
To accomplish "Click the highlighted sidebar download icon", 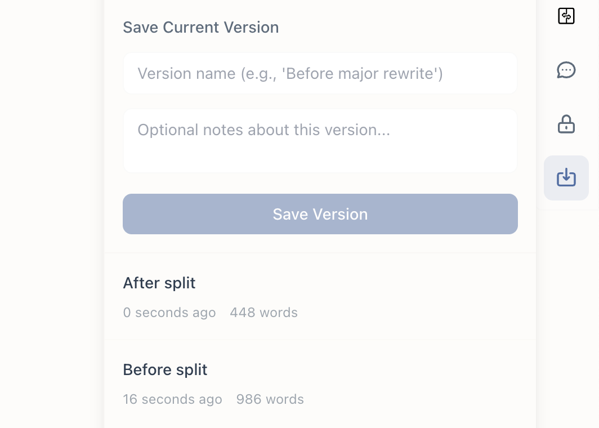I will (x=566, y=177).
